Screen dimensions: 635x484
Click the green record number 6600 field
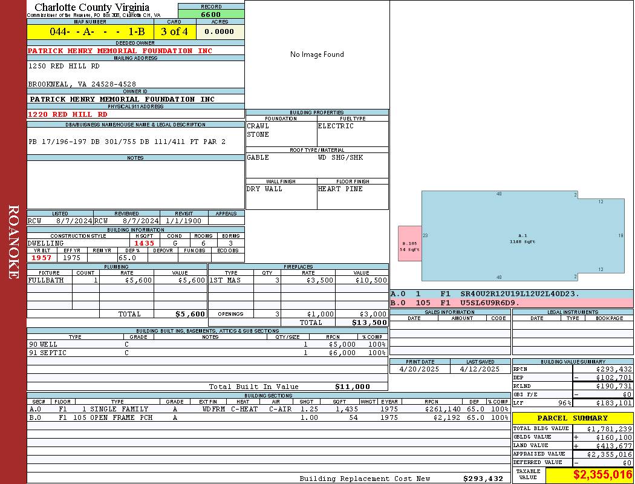211,15
